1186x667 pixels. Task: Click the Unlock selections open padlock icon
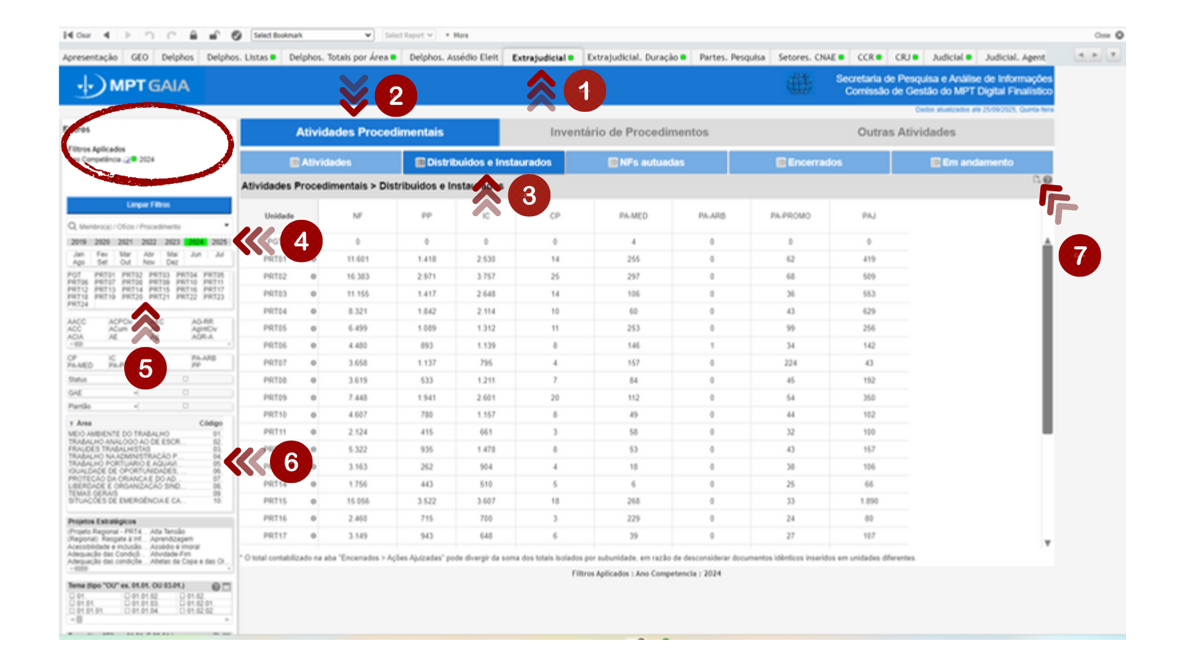214,35
